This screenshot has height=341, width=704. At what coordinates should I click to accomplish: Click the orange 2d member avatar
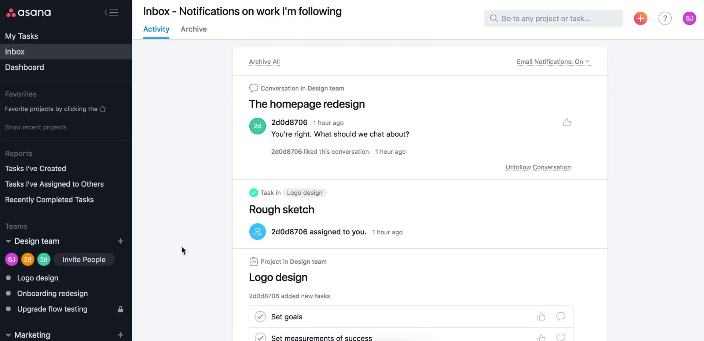[27, 260]
